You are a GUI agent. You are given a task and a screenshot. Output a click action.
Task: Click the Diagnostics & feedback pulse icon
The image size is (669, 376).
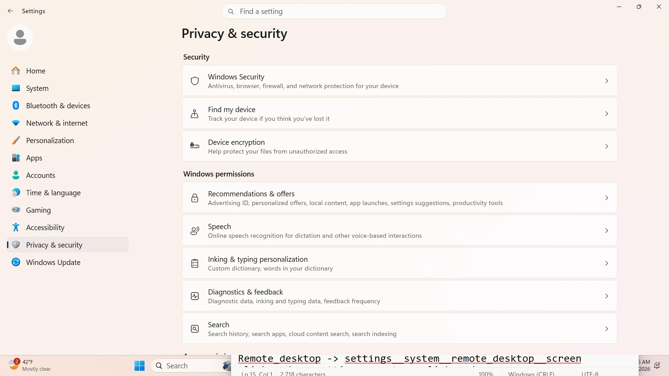[195, 296]
